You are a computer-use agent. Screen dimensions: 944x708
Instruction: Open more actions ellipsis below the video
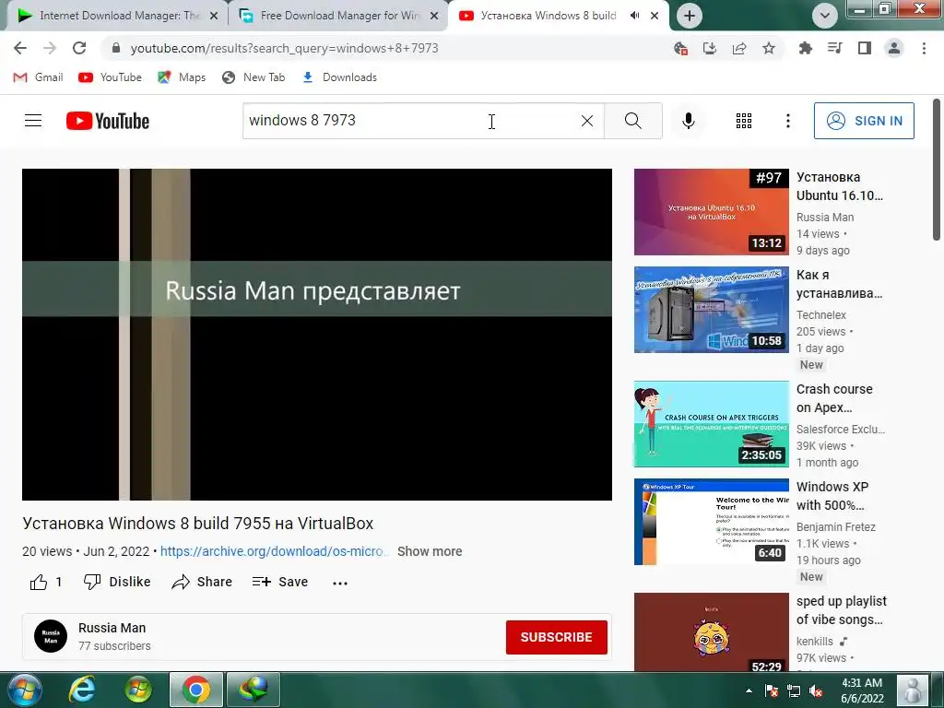[340, 583]
